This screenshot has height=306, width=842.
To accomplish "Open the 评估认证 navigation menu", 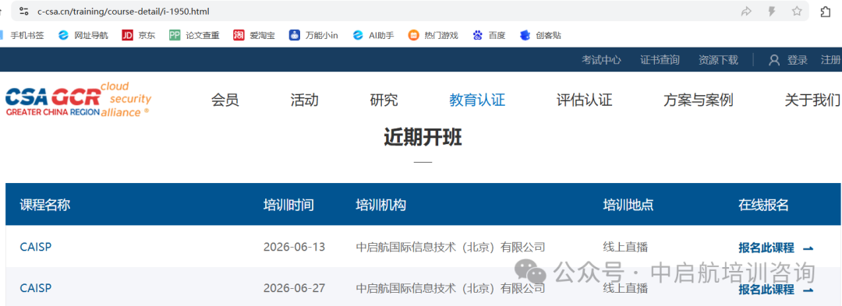I will (x=584, y=100).
